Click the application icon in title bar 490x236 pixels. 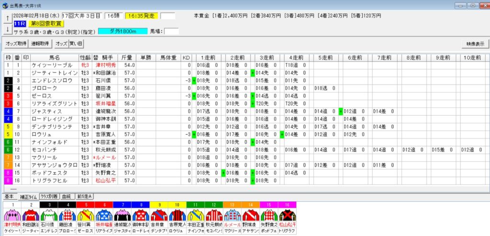(5, 5)
